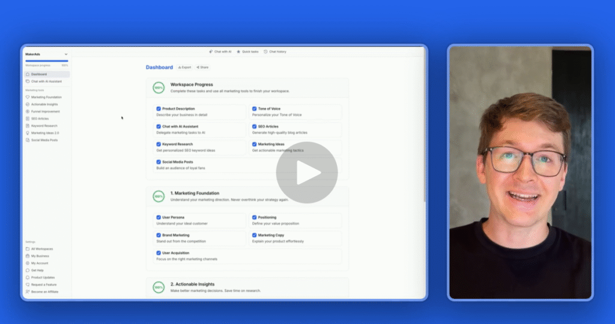
Task: Uncheck the Product Description checkbox
Action: click(158, 109)
